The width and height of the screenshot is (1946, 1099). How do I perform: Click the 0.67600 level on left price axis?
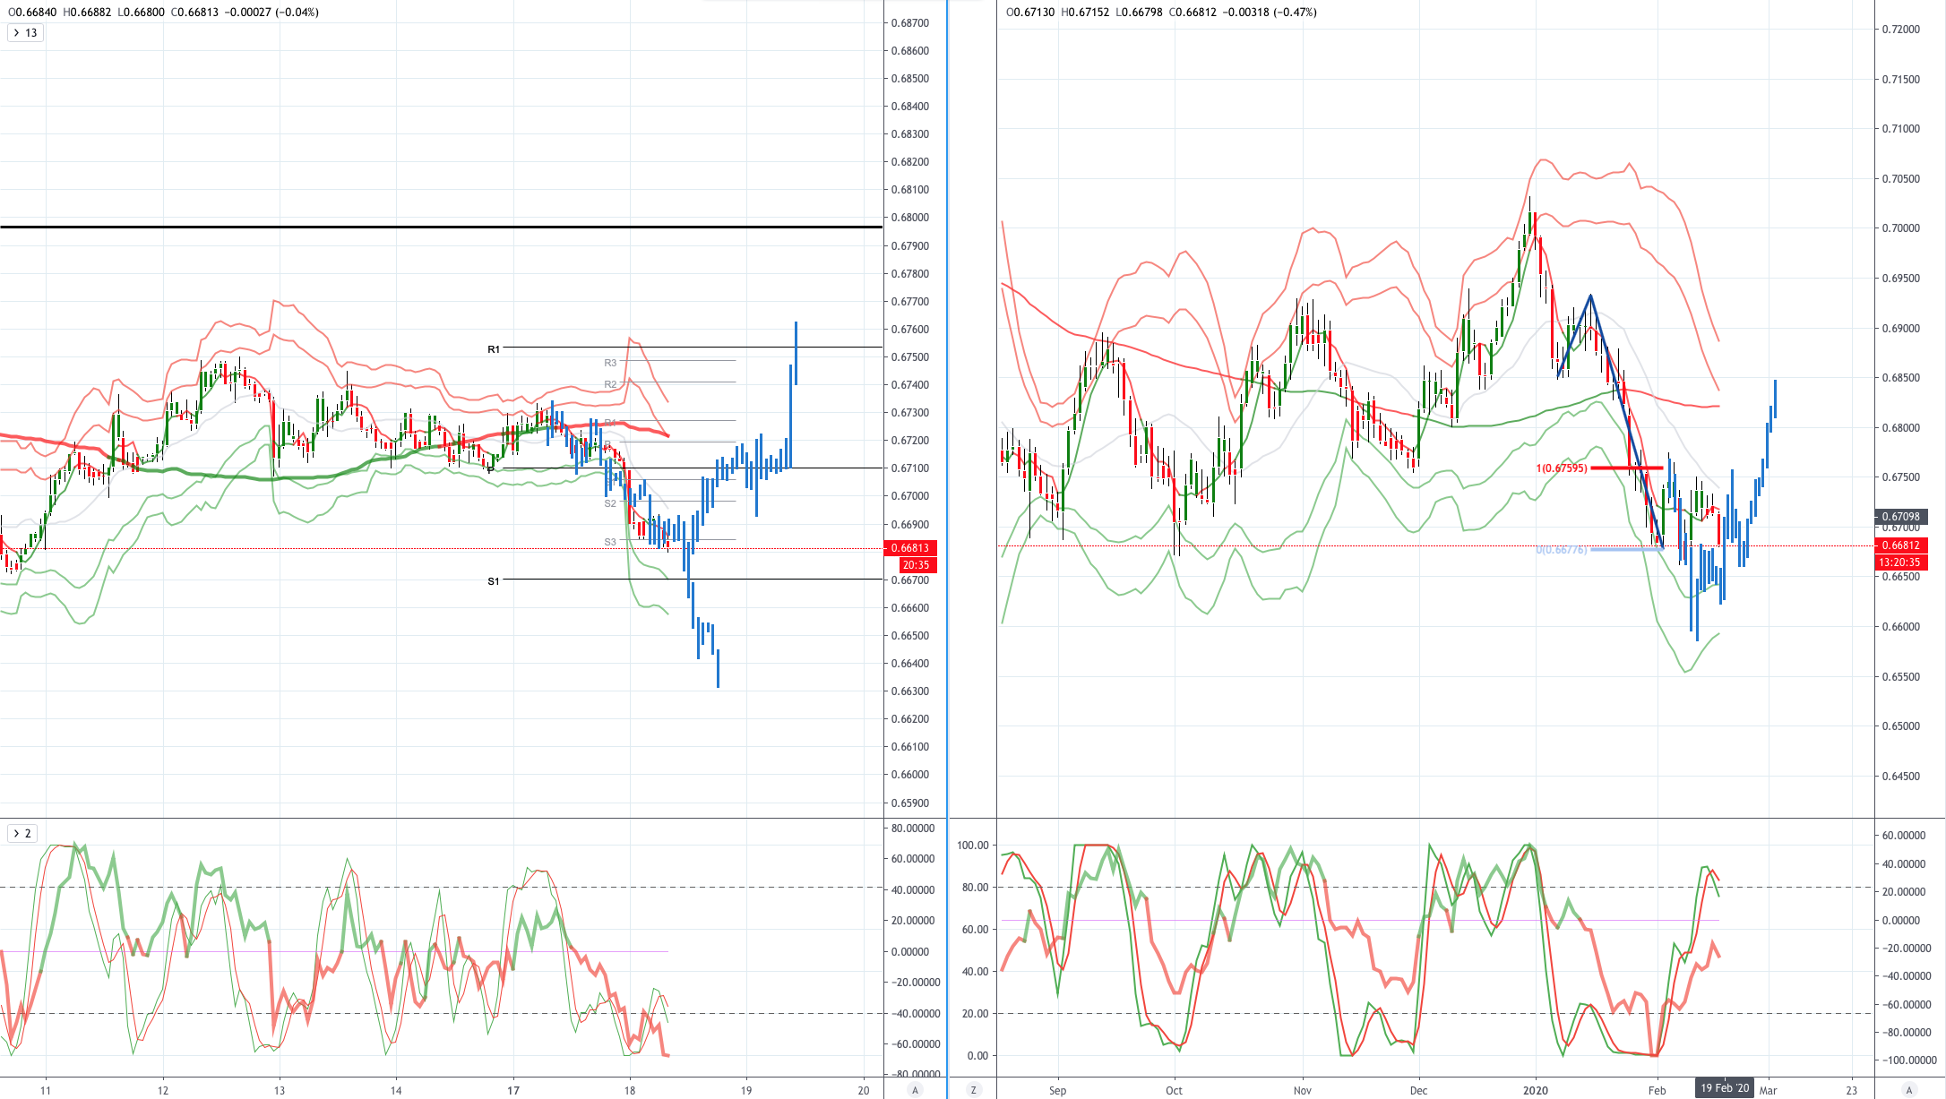pyautogui.click(x=909, y=330)
